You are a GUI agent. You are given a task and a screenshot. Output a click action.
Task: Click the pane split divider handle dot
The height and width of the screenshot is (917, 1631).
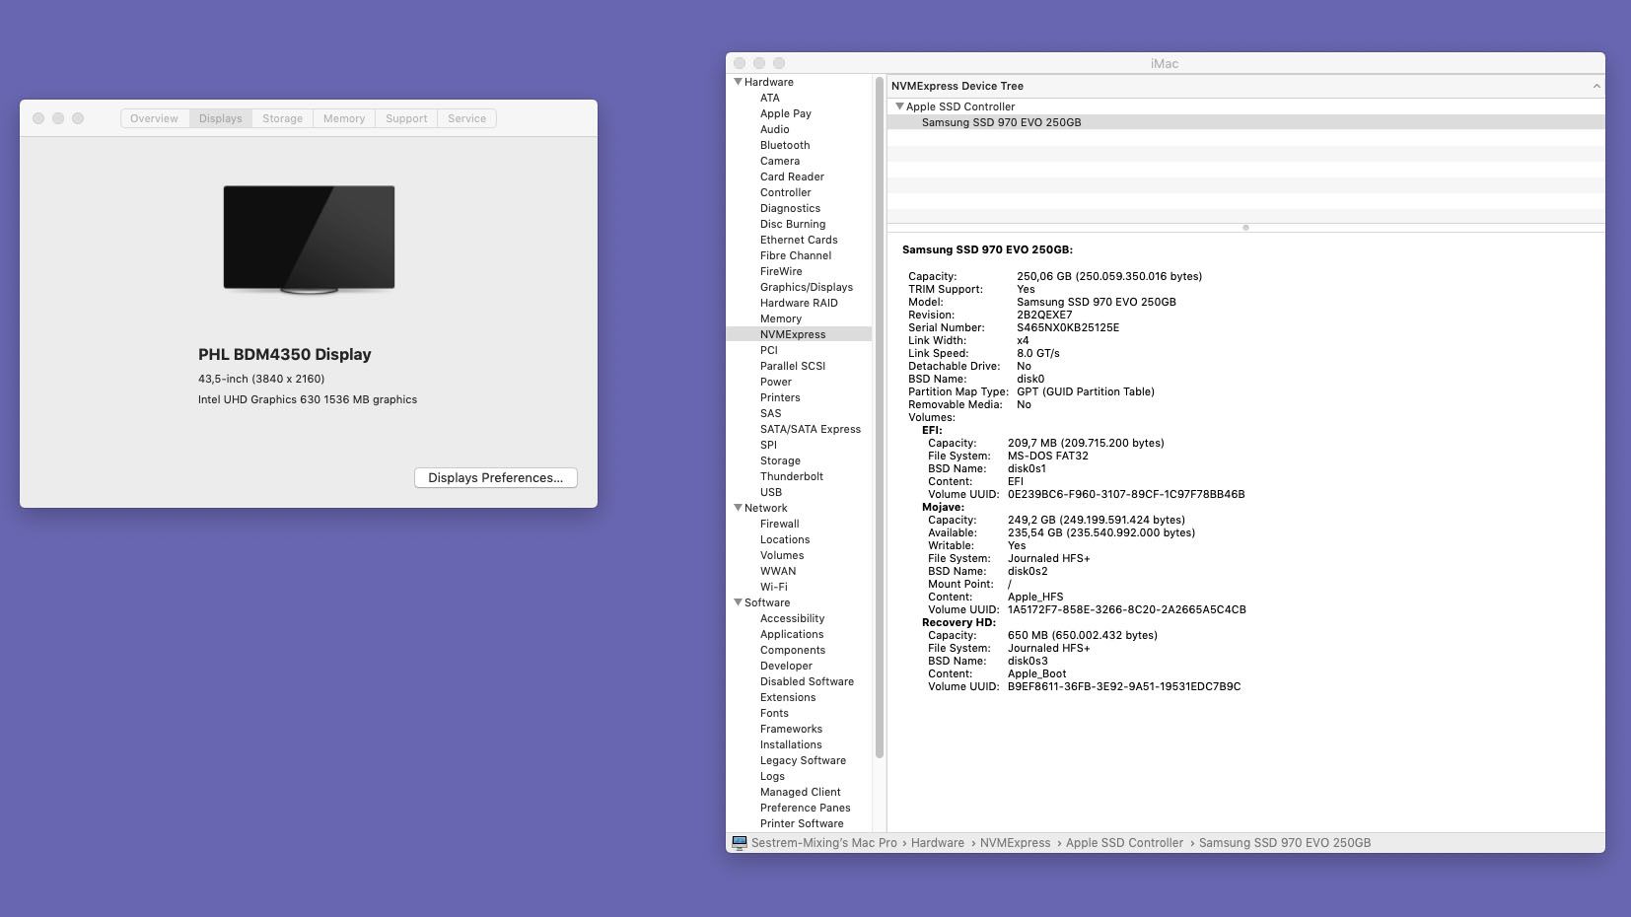1245,228
